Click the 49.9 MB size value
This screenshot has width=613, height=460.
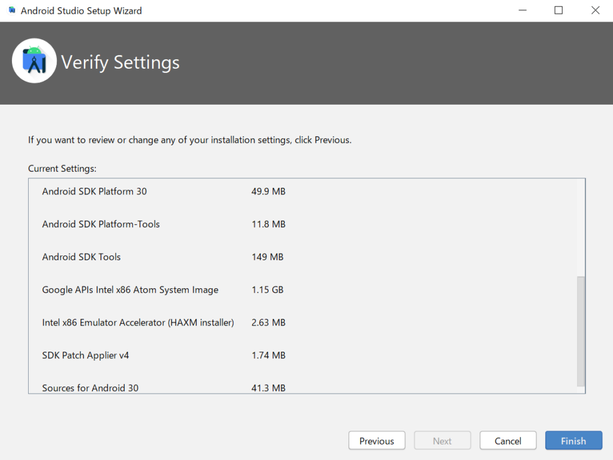pyautogui.click(x=268, y=191)
